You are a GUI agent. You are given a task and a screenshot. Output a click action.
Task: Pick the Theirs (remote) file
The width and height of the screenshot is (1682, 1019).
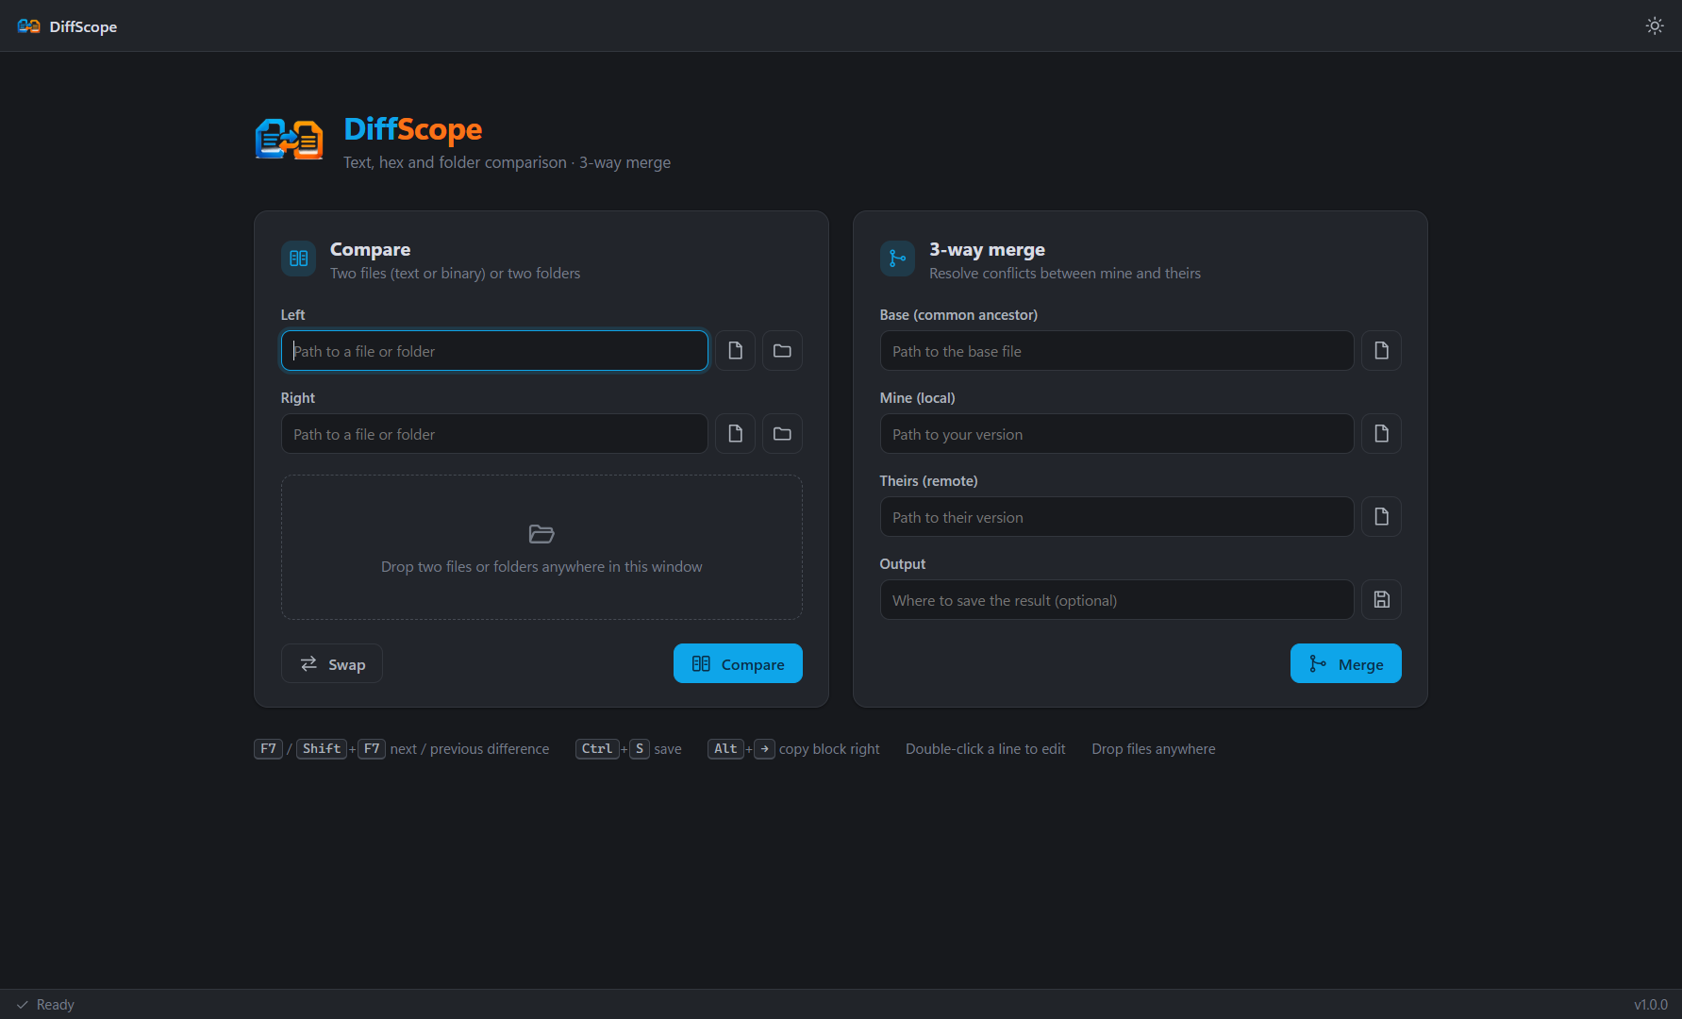tap(1381, 517)
